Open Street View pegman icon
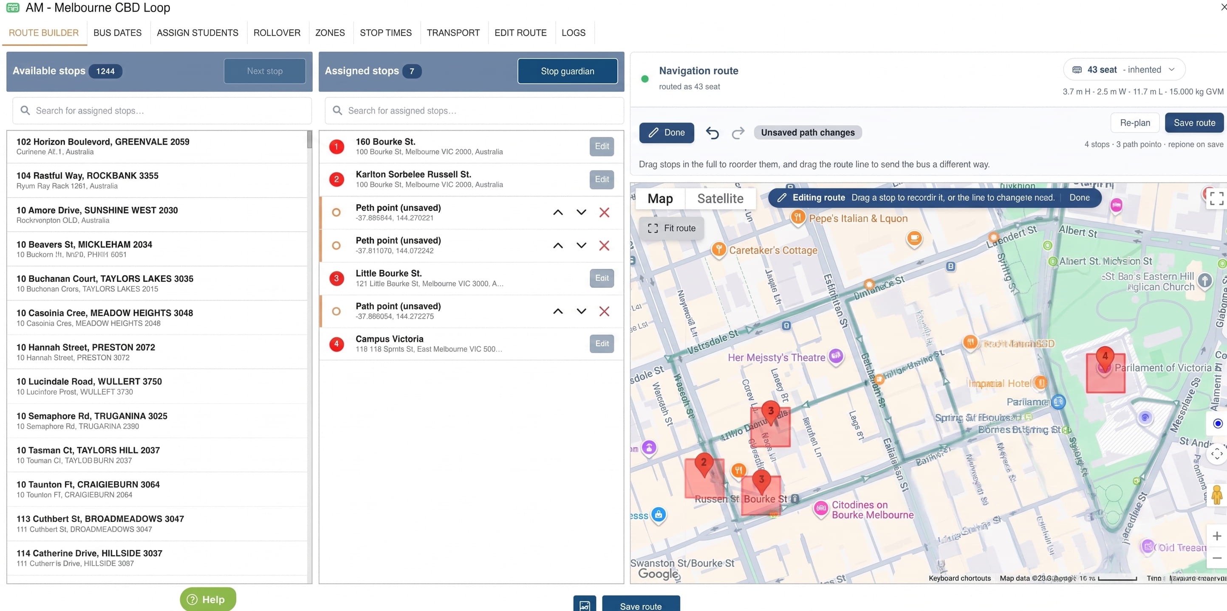1227x611 pixels. pos(1216,495)
